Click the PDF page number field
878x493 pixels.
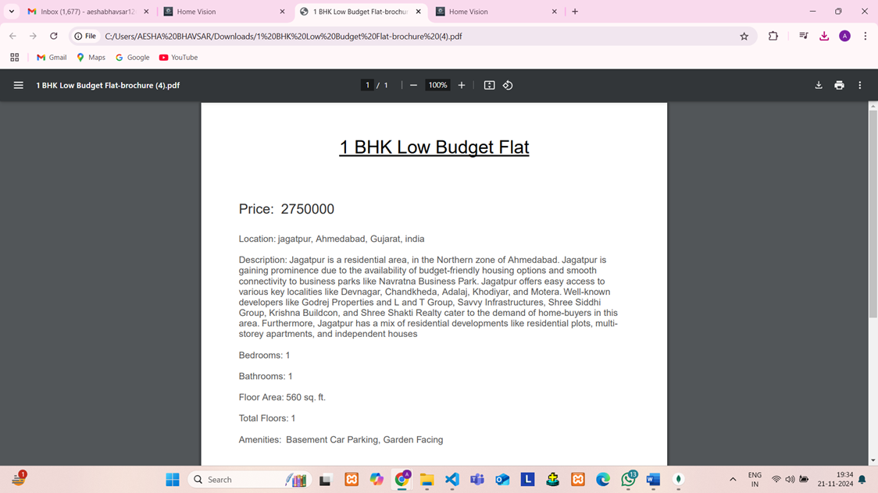pyautogui.click(x=367, y=85)
